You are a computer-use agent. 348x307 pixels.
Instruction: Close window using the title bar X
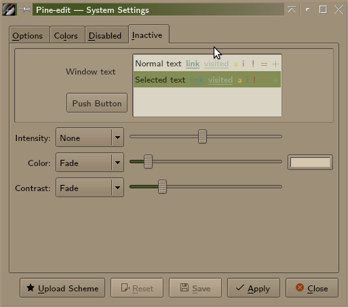coord(339,9)
